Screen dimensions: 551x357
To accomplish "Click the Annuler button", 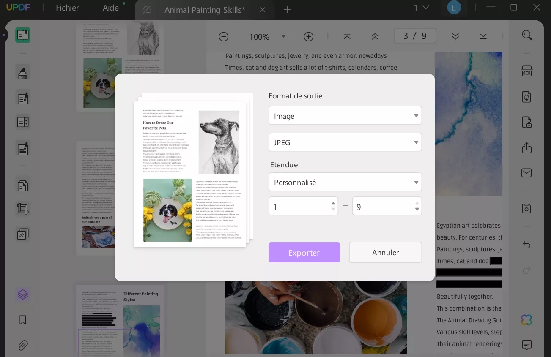I will point(385,252).
